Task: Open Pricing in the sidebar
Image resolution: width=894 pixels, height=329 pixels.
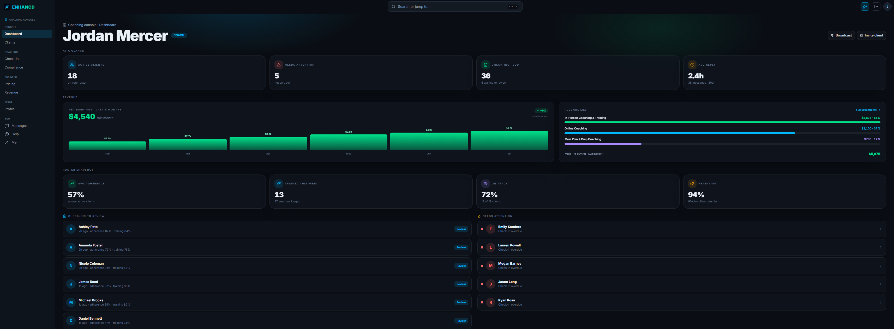Action: (27, 84)
